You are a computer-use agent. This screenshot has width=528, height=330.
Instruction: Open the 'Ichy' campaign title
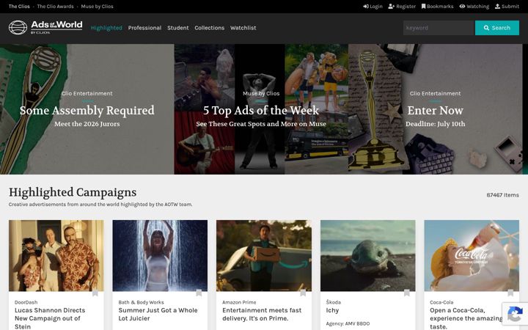pos(332,310)
